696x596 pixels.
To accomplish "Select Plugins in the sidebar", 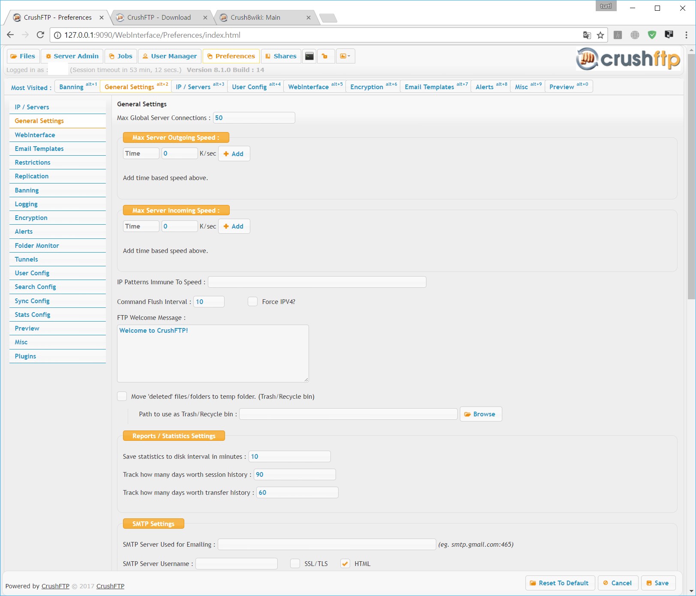I will click(x=57, y=356).
